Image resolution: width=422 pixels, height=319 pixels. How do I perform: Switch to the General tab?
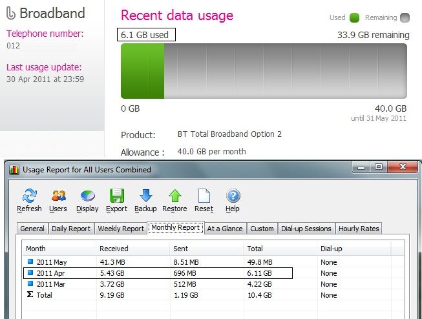click(x=32, y=229)
